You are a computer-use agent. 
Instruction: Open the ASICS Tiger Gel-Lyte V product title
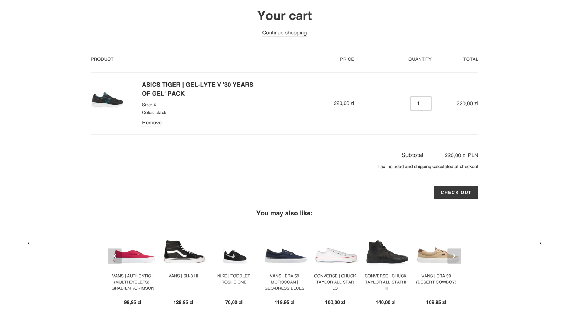tap(197, 89)
